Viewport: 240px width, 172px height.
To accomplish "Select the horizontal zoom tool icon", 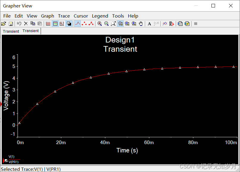I will point(127,24).
